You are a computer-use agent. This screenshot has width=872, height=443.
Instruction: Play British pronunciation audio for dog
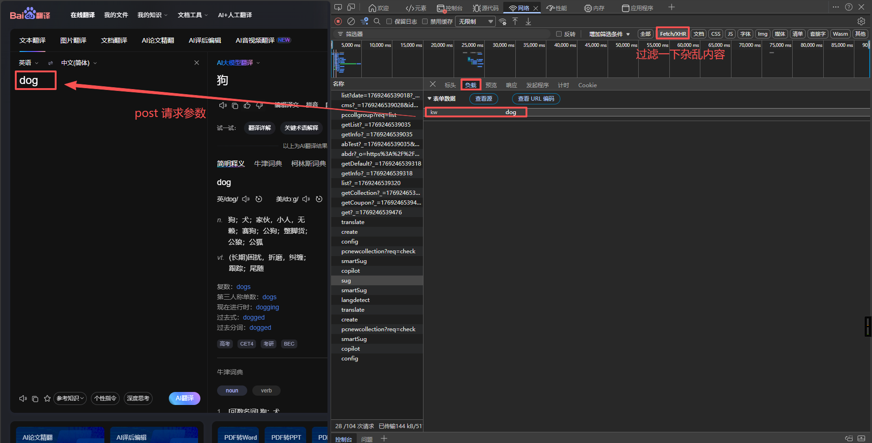coord(246,199)
